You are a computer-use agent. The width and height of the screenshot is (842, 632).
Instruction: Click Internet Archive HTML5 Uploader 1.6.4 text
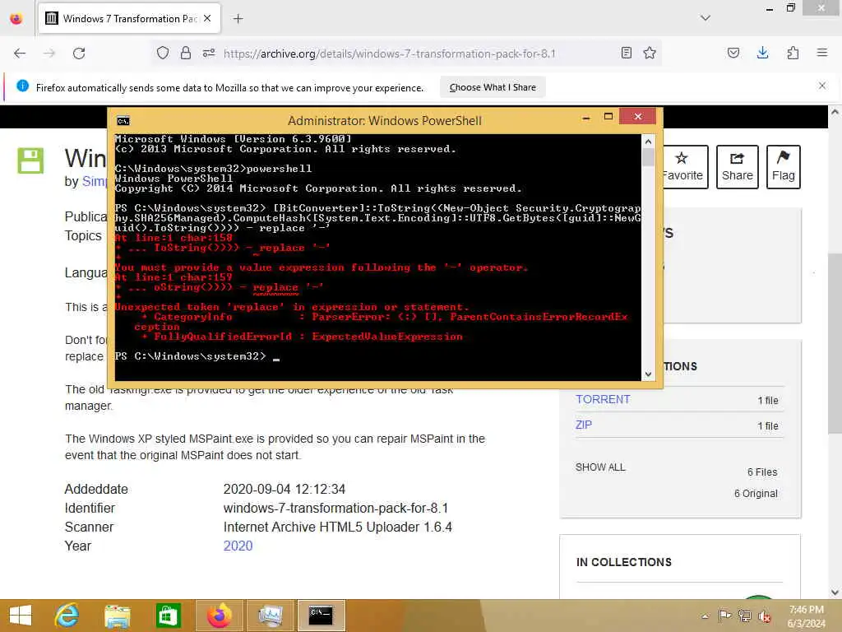point(338,527)
